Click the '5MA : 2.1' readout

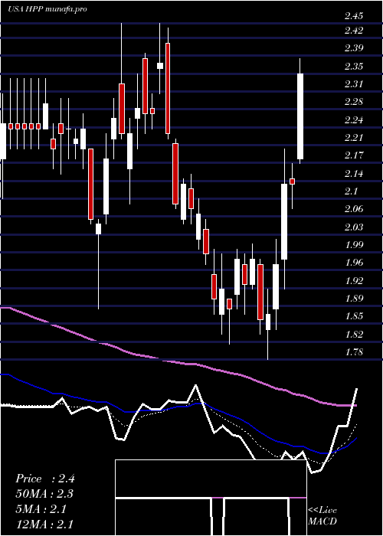click(42, 508)
